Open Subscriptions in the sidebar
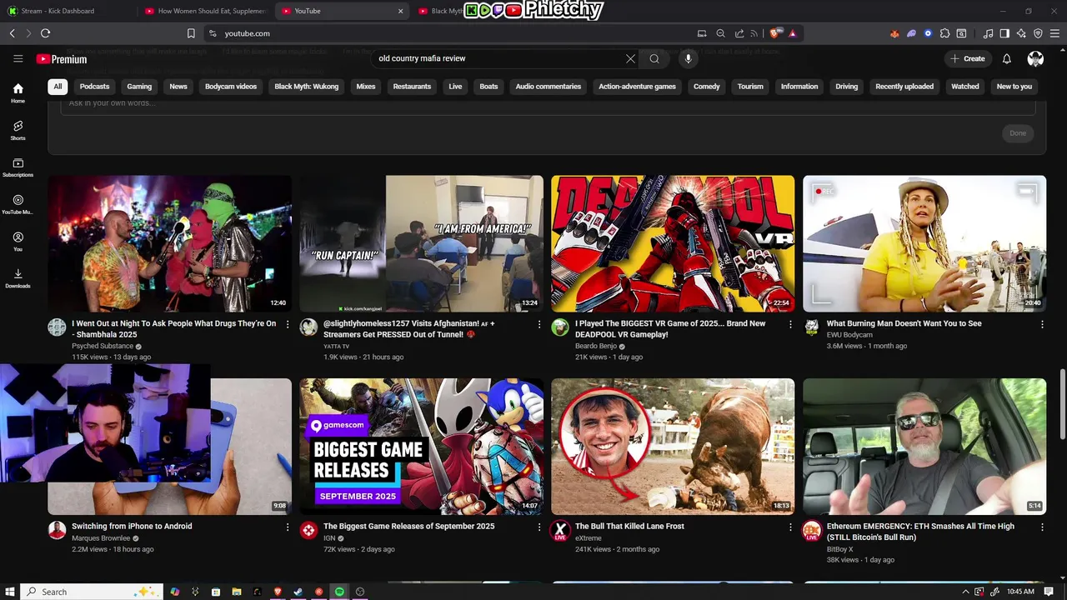Viewport: 1067px width, 600px height. (x=18, y=167)
